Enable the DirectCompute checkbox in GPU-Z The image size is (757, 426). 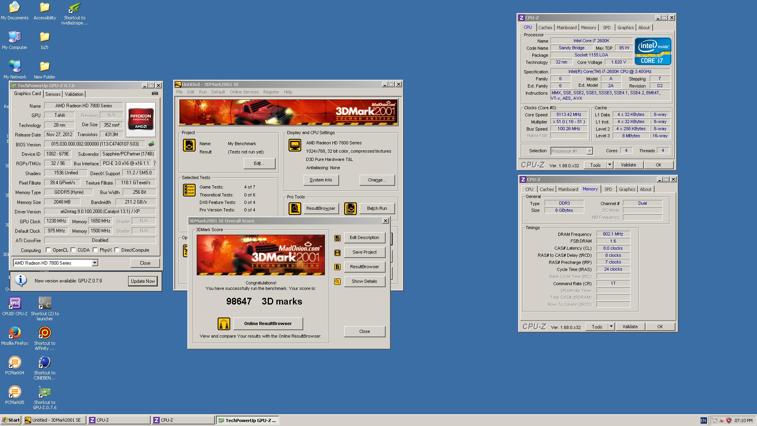(x=117, y=250)
